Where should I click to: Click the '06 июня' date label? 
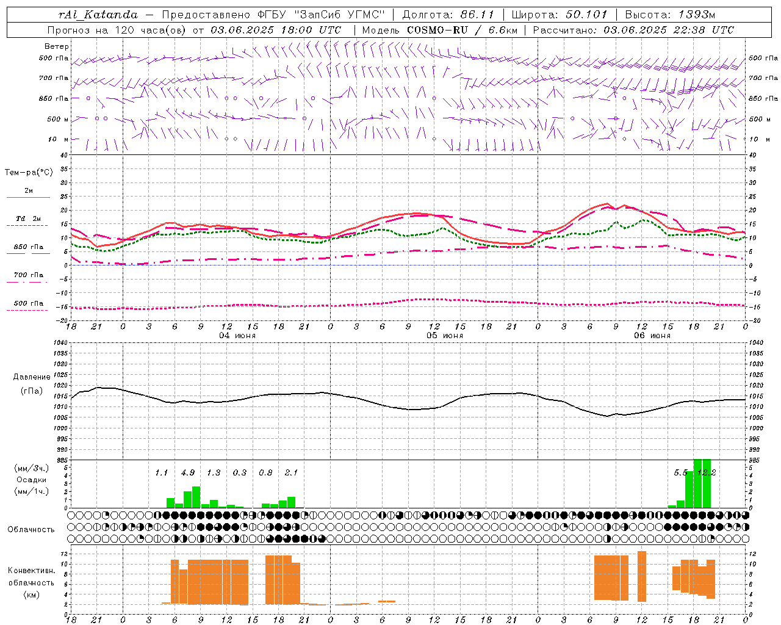click(652, 336)
